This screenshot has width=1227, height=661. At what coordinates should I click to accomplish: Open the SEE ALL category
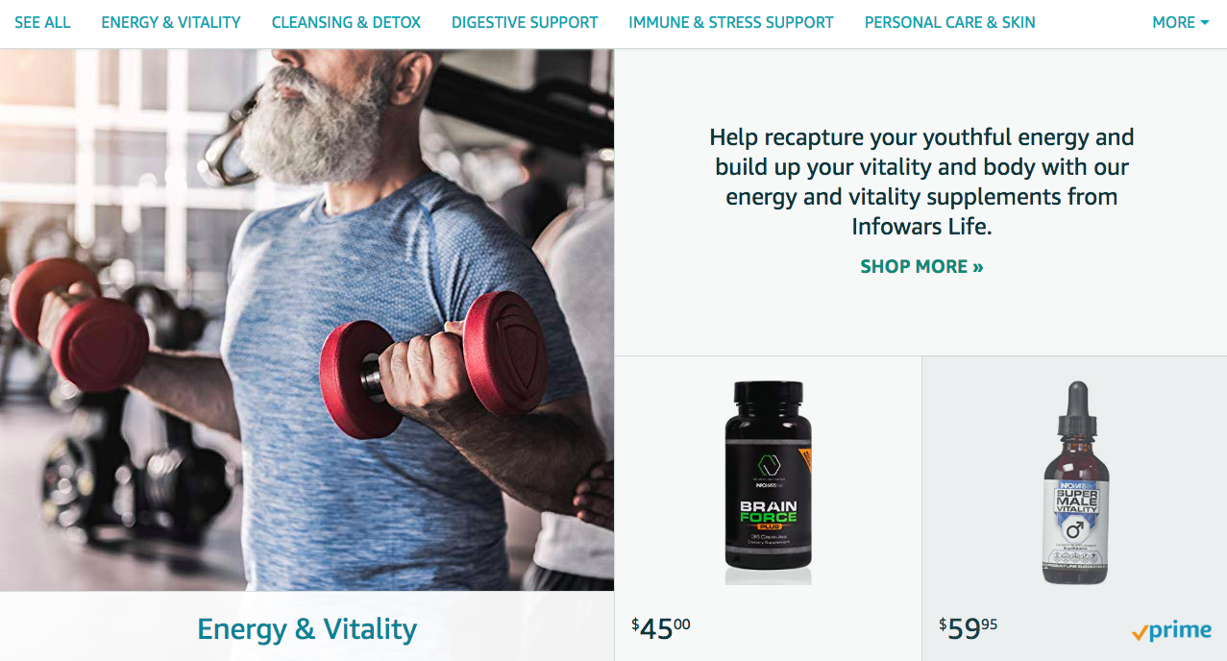pos(42,22)
